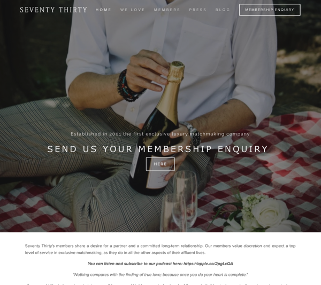Click the Membership Enquiry header button
This screenshot has height=285, width=321.
270,10
